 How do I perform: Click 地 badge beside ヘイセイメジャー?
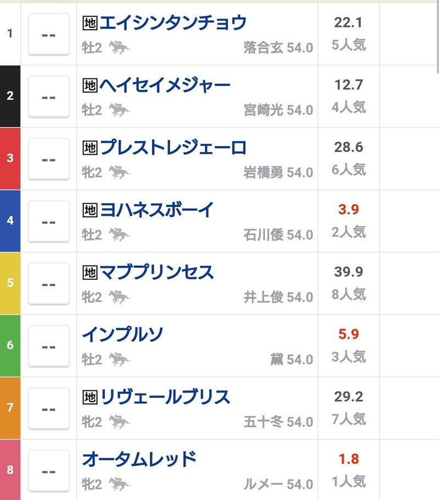click(x=90, y=86)
